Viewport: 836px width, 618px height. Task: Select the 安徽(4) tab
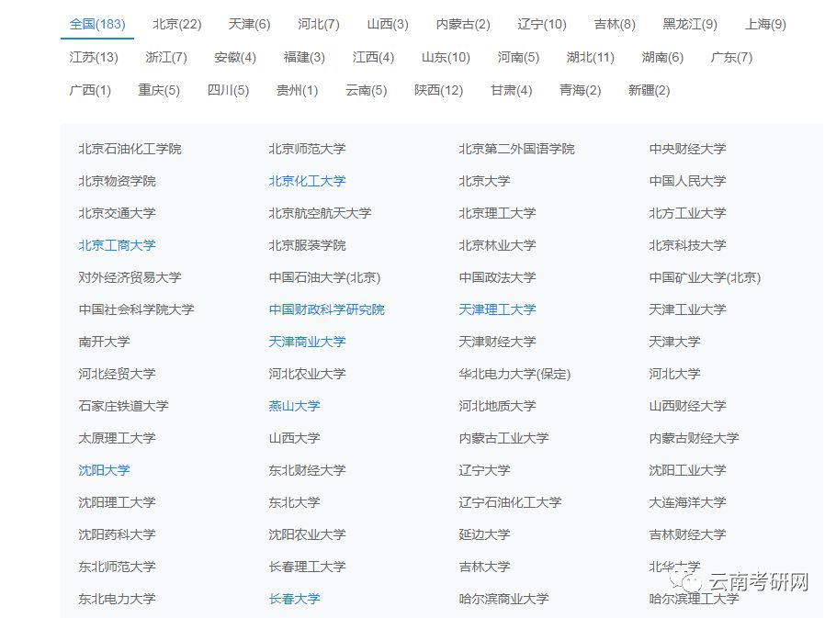[235, 58]
